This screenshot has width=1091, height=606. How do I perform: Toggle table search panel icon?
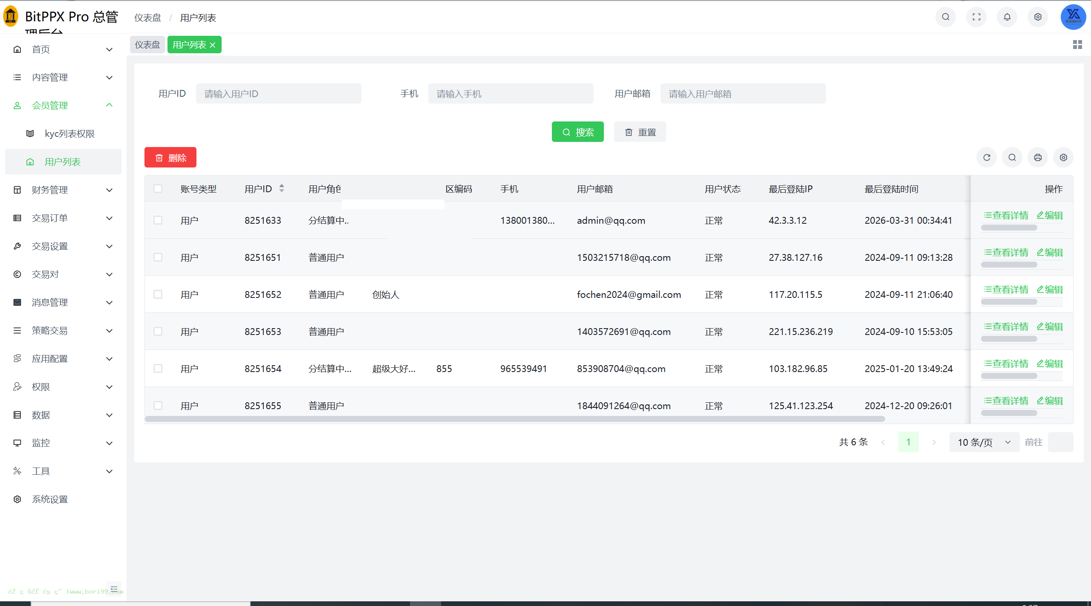click(x=1012, y=158)
